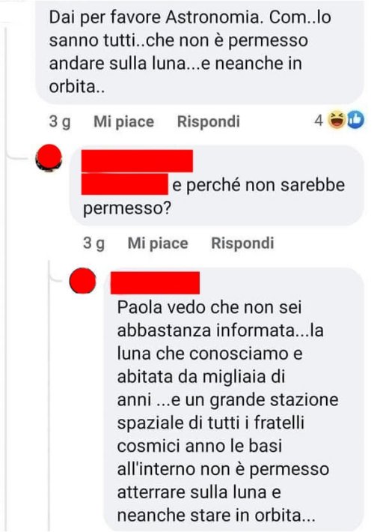The height and width of the screenshot is (532, 374).
Task: Click Mi piace under the 'permesso?' reply
Action: [x=158, y=244]
